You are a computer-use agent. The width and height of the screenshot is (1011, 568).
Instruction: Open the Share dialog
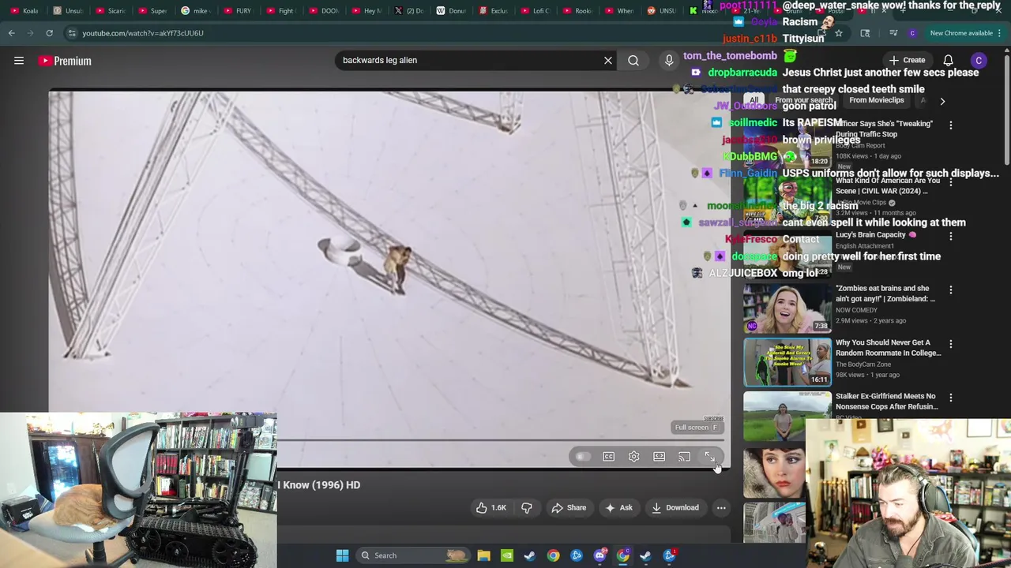coord(569,508)
